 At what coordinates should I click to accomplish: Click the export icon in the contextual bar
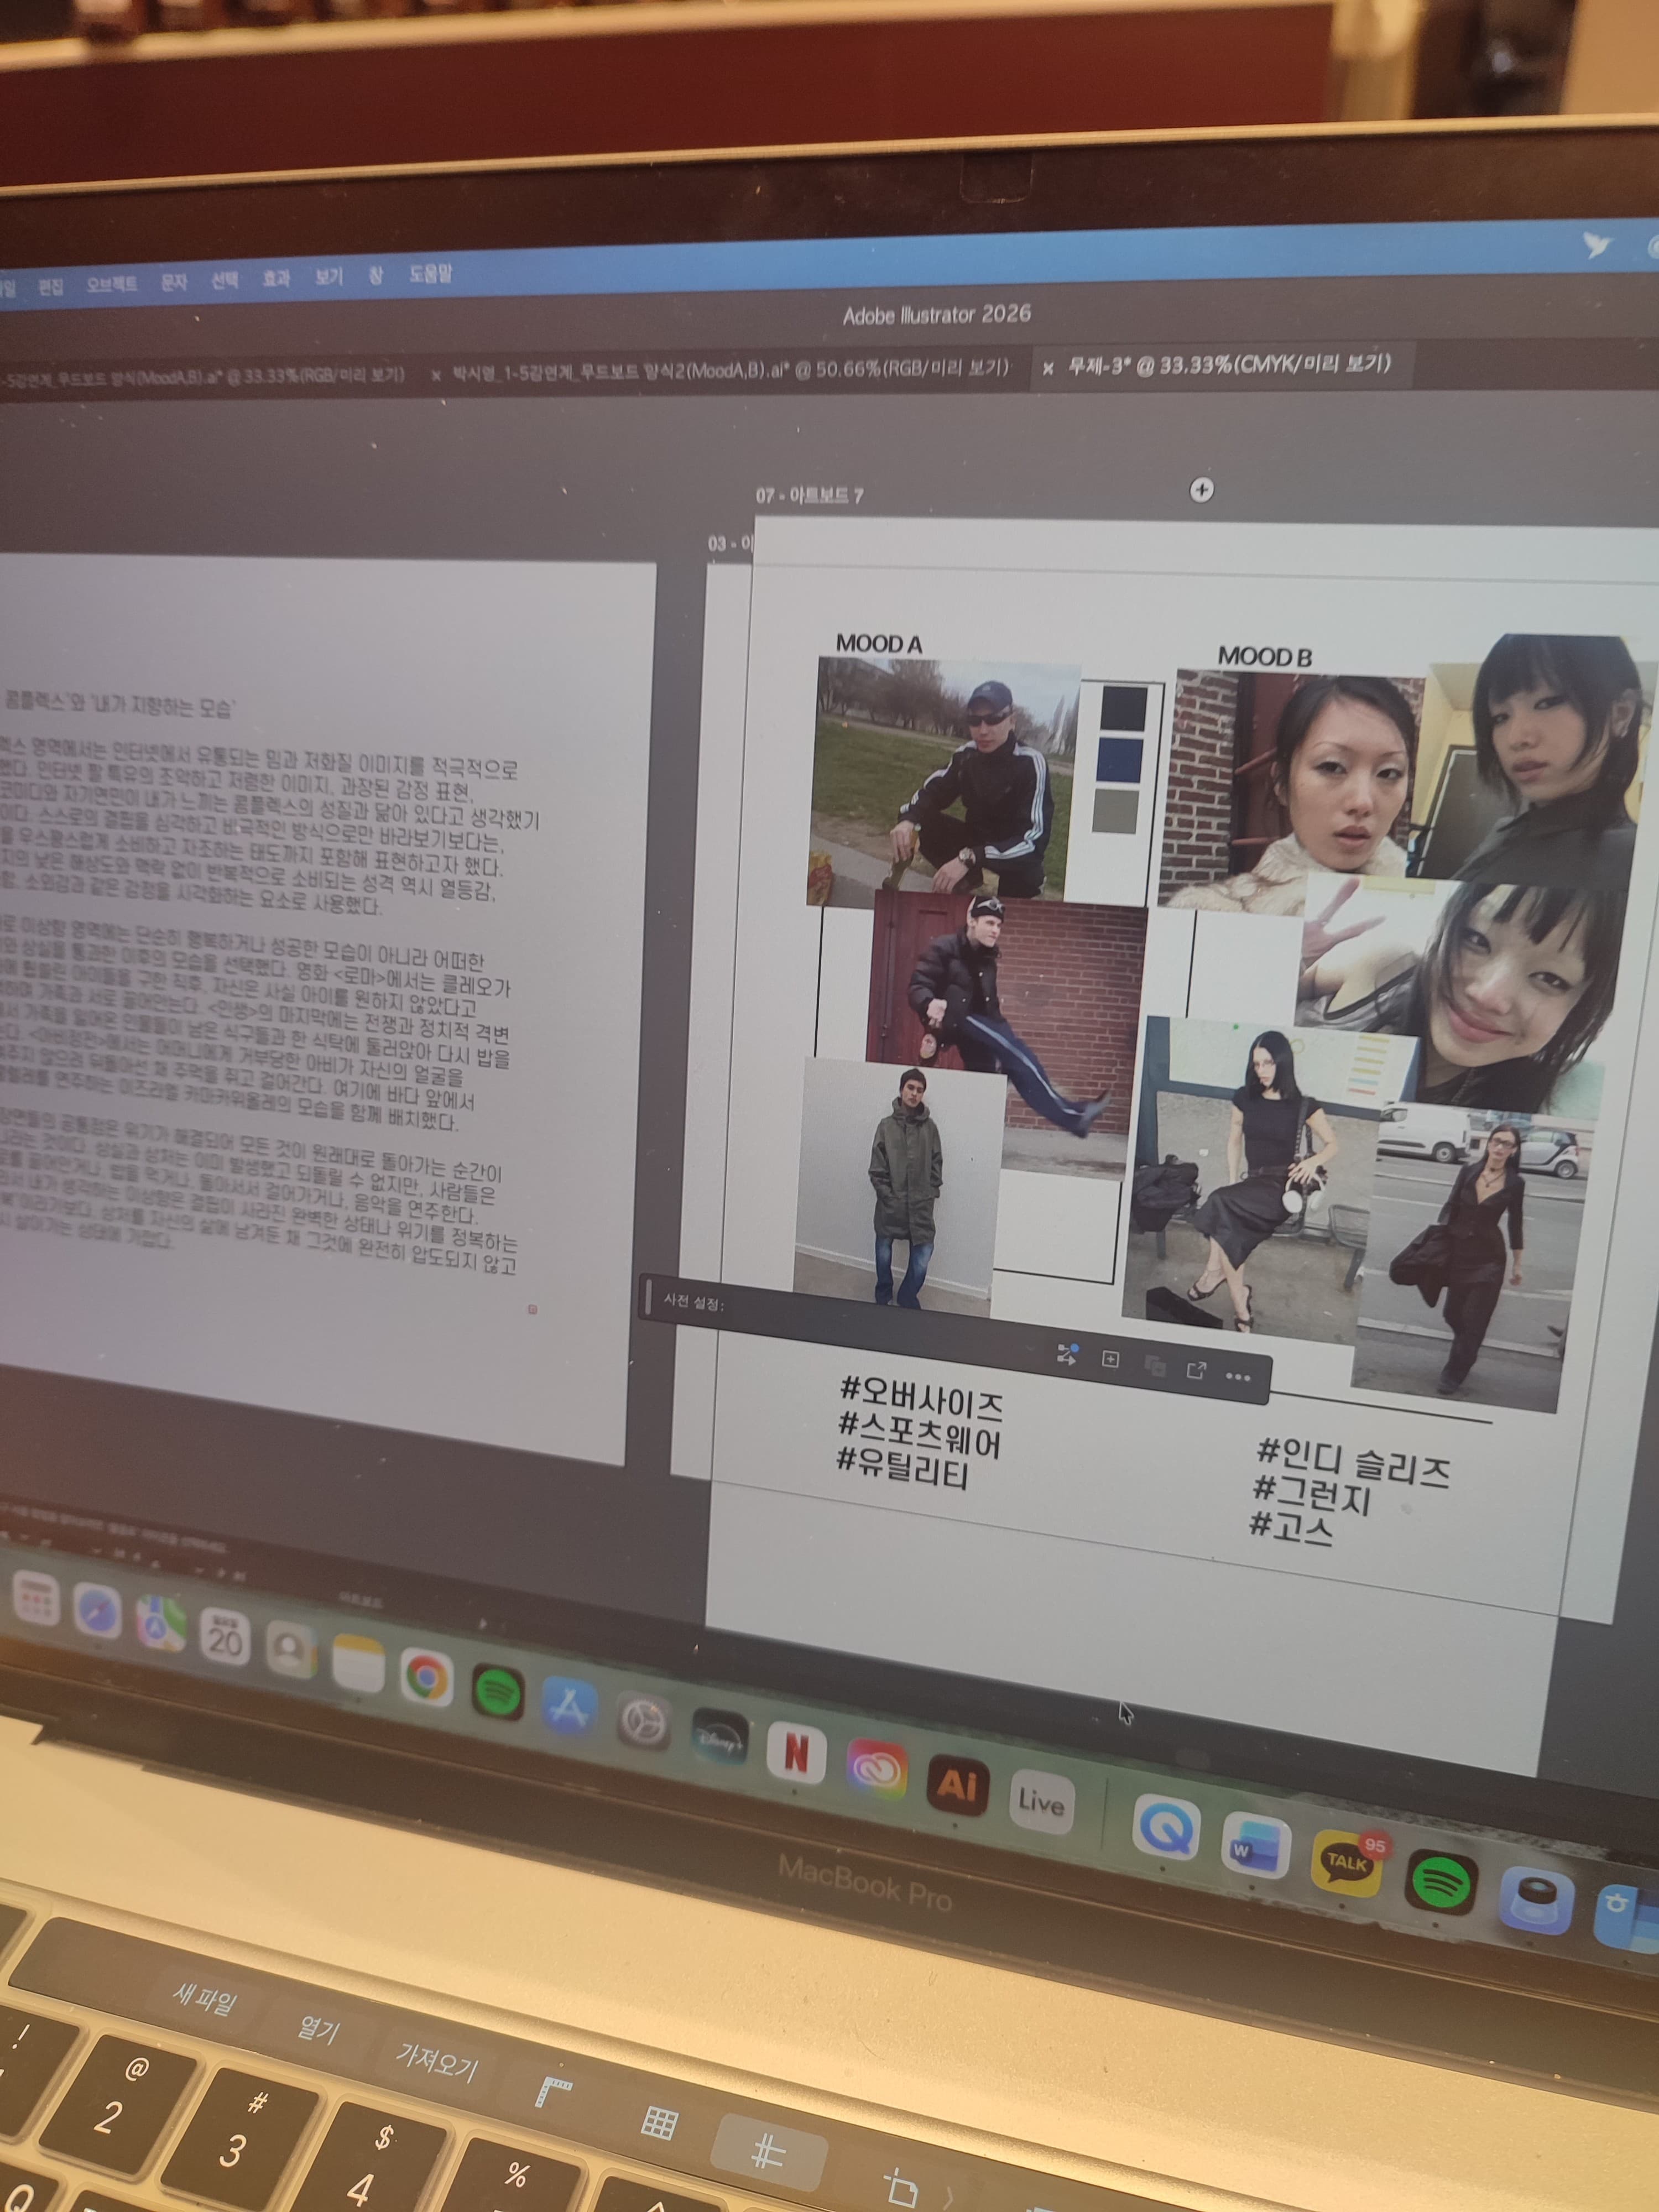coord(1196,1369)
